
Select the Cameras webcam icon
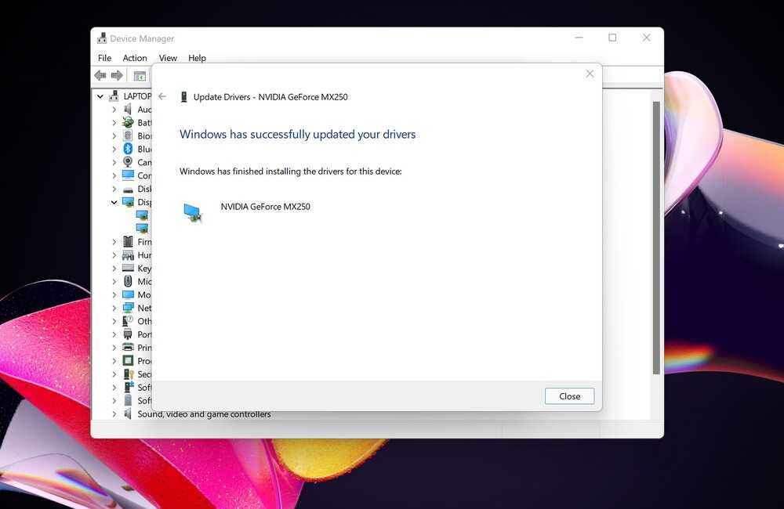point(128,162)
